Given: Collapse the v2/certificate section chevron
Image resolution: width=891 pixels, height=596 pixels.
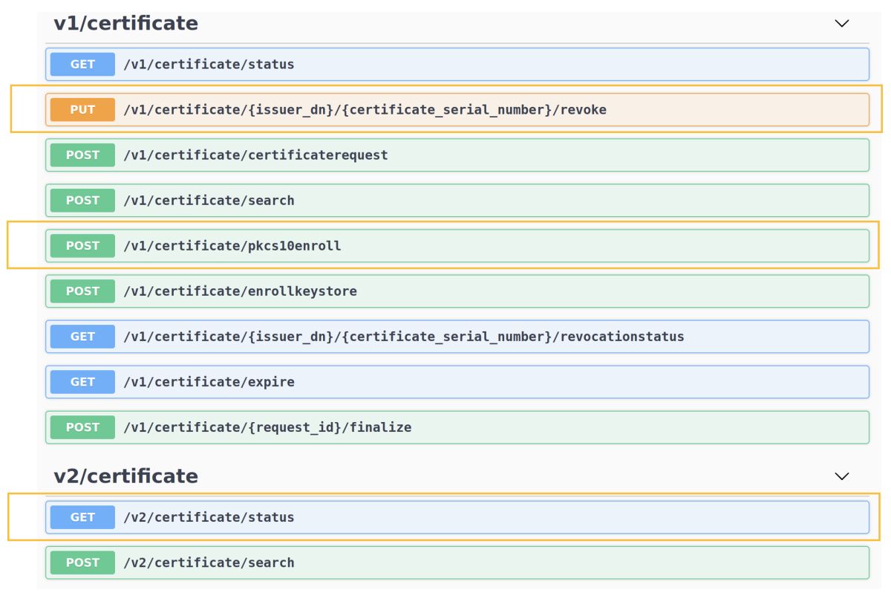Looking at the screenshot, I should pos(841,476).
